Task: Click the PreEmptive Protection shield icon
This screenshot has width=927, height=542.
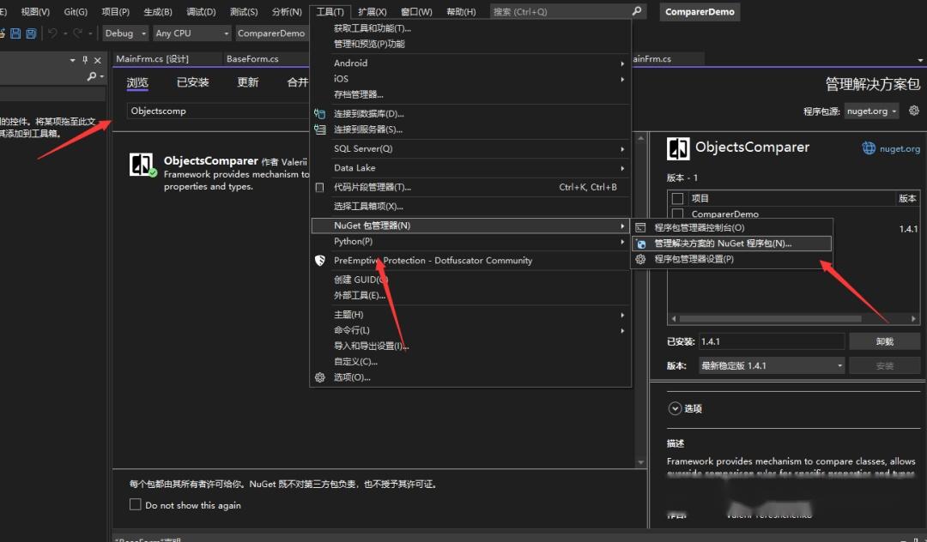Action: coord(320,261)
